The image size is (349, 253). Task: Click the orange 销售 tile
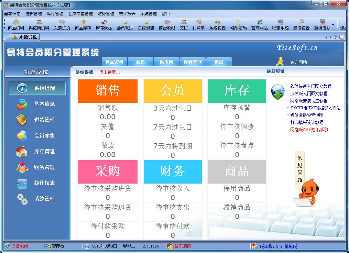pyautogui.click(x=108, y=91)
